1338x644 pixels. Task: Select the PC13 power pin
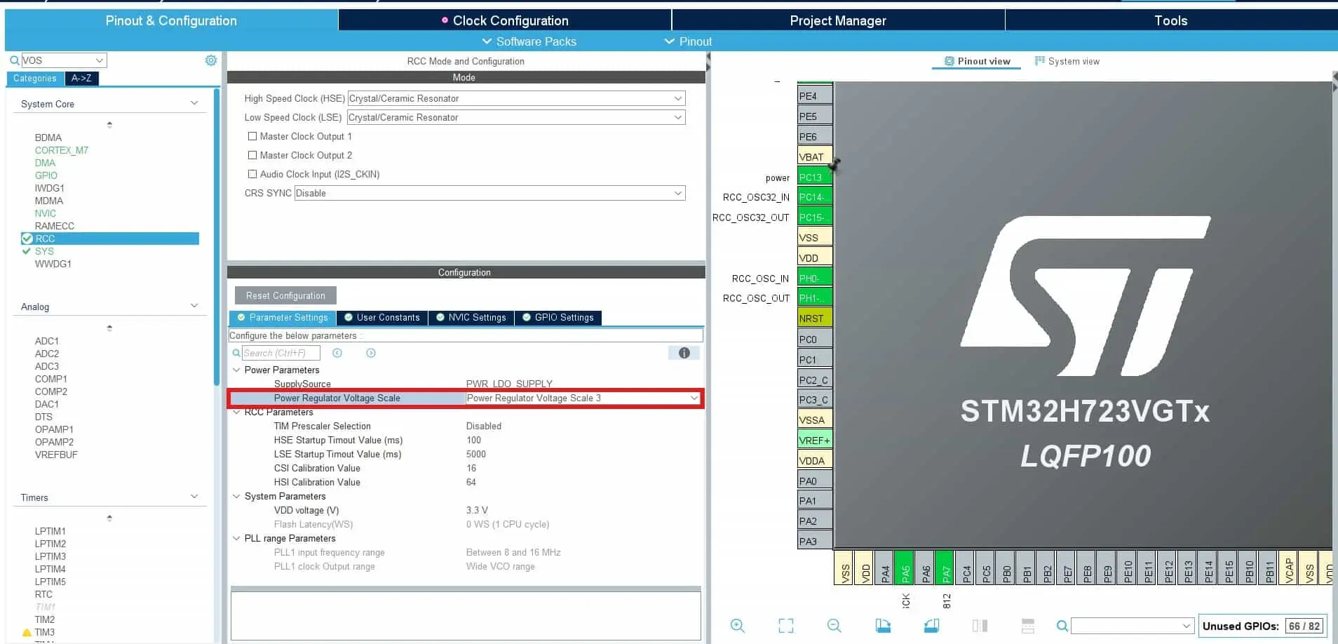coord(815,177)
